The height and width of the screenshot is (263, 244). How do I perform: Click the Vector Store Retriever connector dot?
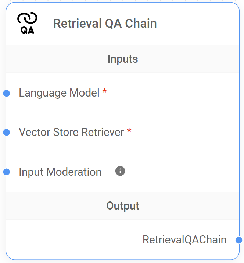[x=6, y=132]
